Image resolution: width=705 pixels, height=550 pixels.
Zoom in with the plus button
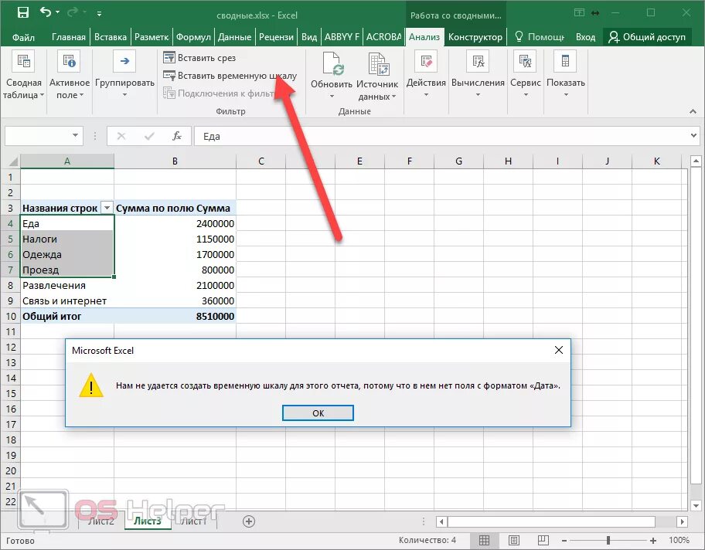coord(653,541)
